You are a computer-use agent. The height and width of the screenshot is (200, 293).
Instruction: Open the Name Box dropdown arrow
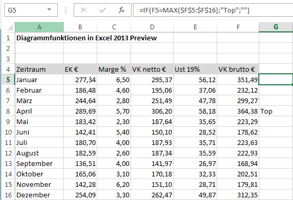49,9
